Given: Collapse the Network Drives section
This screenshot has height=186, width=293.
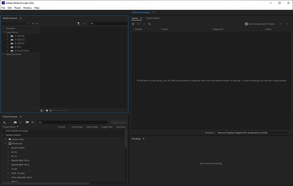Looking at the screenshot, I should tap(3, 54).
